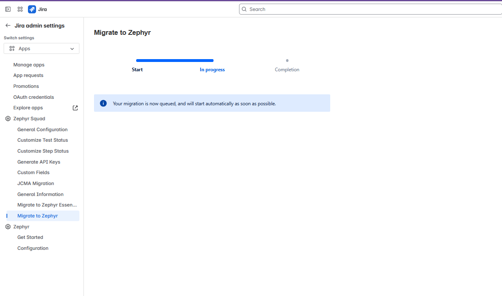Click the Zephyr app icon
The image size is (502, 296).
tap(8, 226)
